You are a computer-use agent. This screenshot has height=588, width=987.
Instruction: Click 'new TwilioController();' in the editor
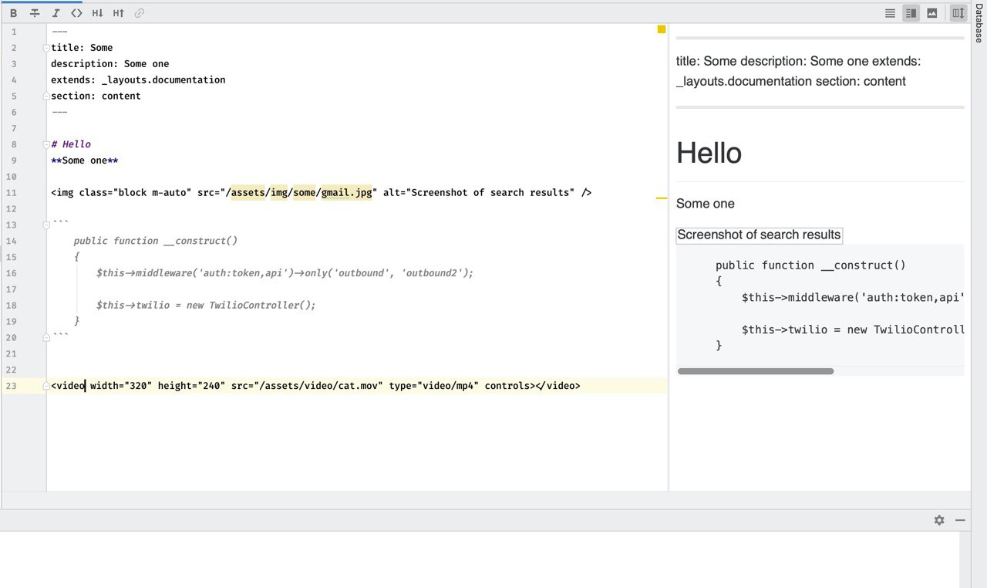pyautogui.click(x=251, y=306)
